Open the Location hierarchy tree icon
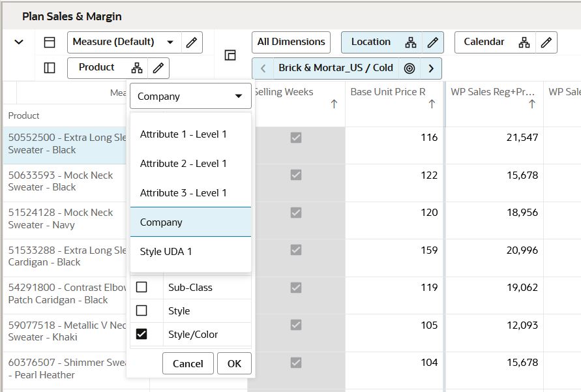The width and height of the screenshot is (581, 392). [411, 42]
